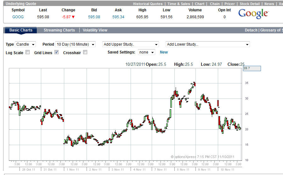Screen dimensions: 283x175
Task: Expand the Period dropdown
Action: coord(75,44)
